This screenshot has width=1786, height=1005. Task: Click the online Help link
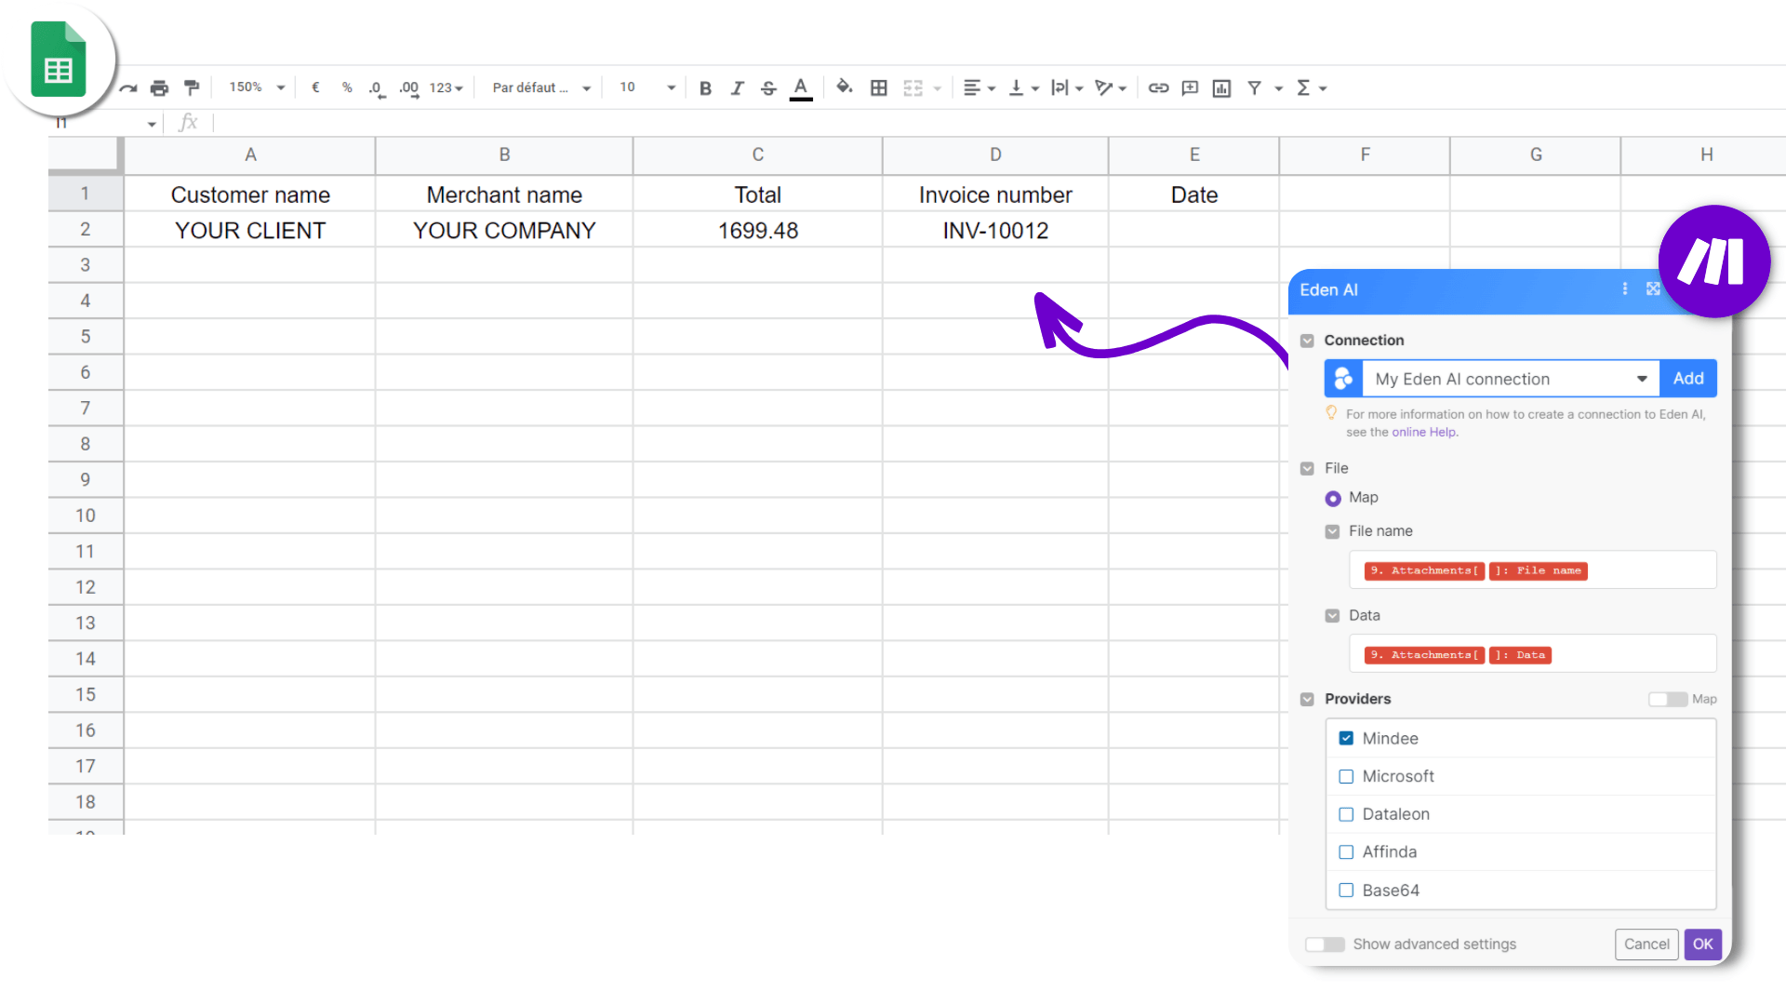(x=1423, y=432)
